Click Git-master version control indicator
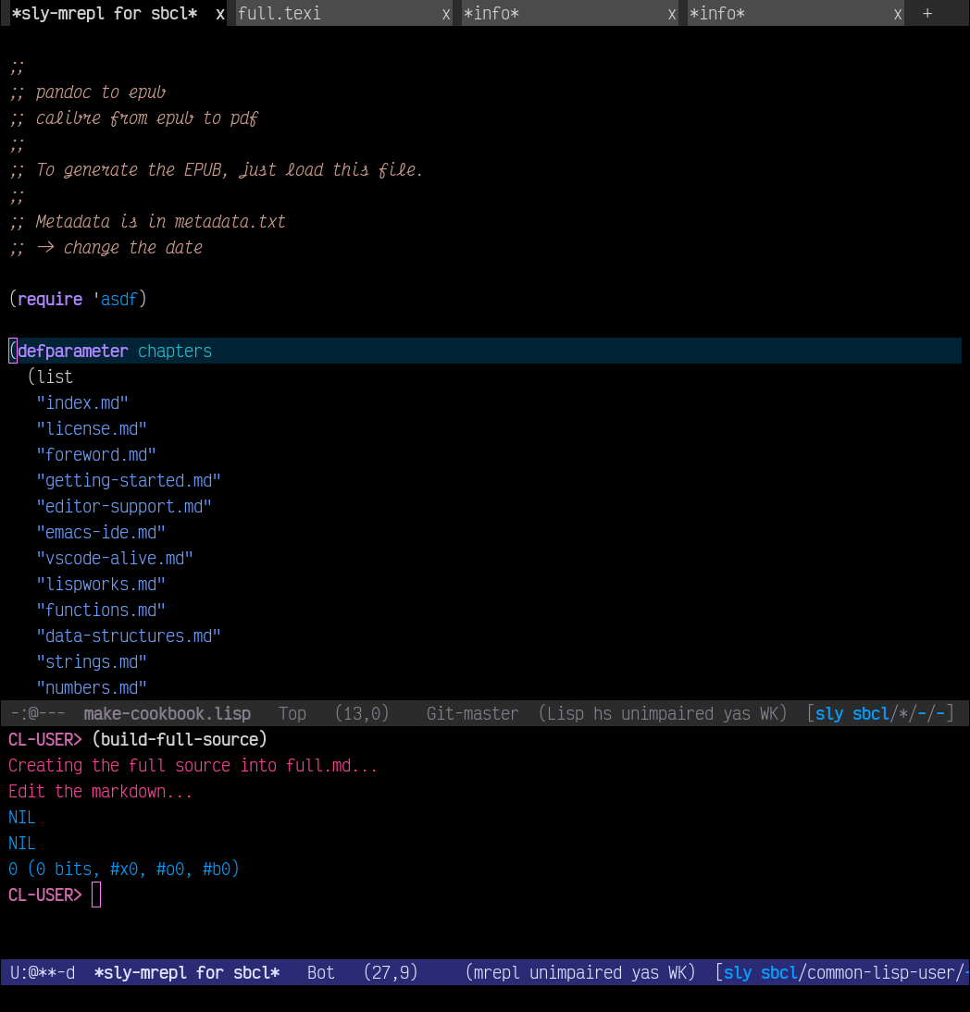The image size is (970, 1012). (472, 714)
